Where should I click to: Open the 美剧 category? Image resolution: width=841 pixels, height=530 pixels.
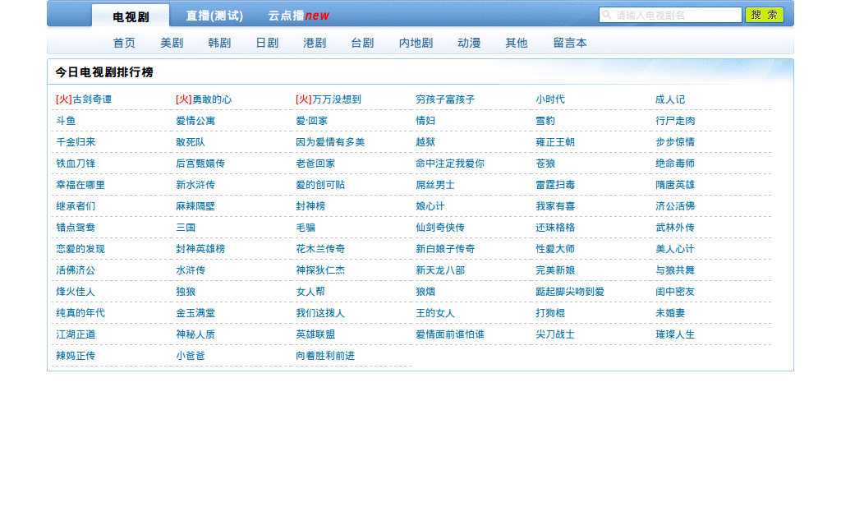pyautogui.click(x=172, y=43)
